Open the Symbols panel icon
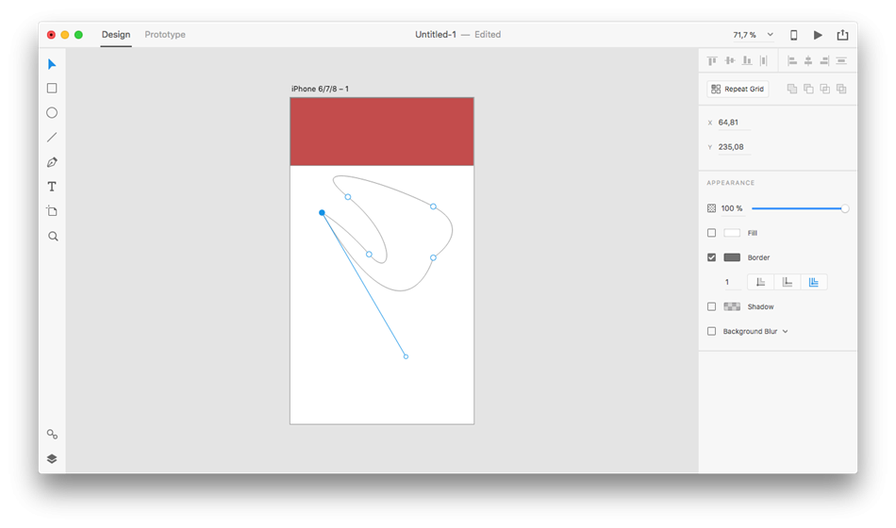This screenshot has width=896, height=528. tap(52, 435)
